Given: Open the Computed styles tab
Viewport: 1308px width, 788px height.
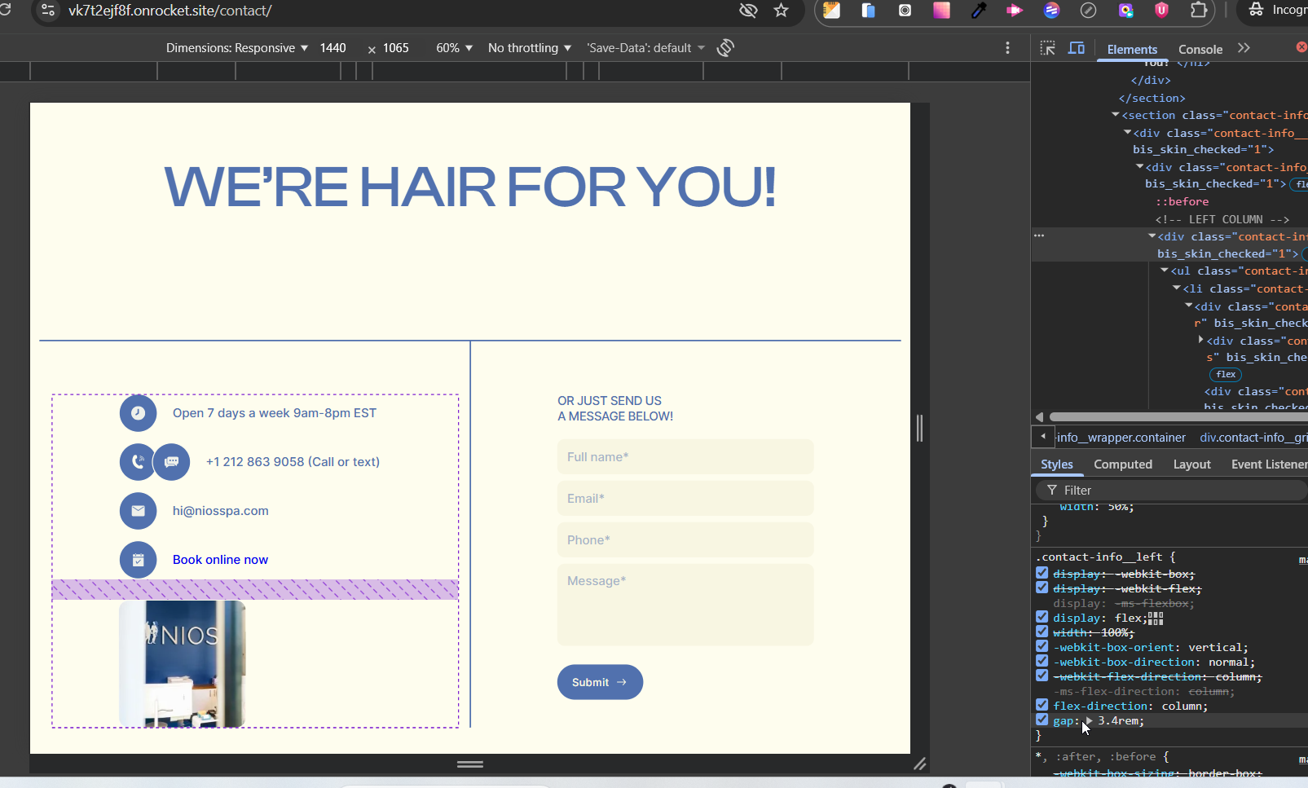Looking at the screenshot, I should pos(1122,464).
